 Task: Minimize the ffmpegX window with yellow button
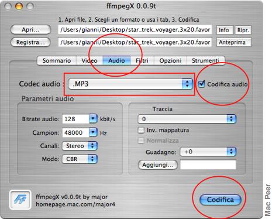(x=19, y=6)
